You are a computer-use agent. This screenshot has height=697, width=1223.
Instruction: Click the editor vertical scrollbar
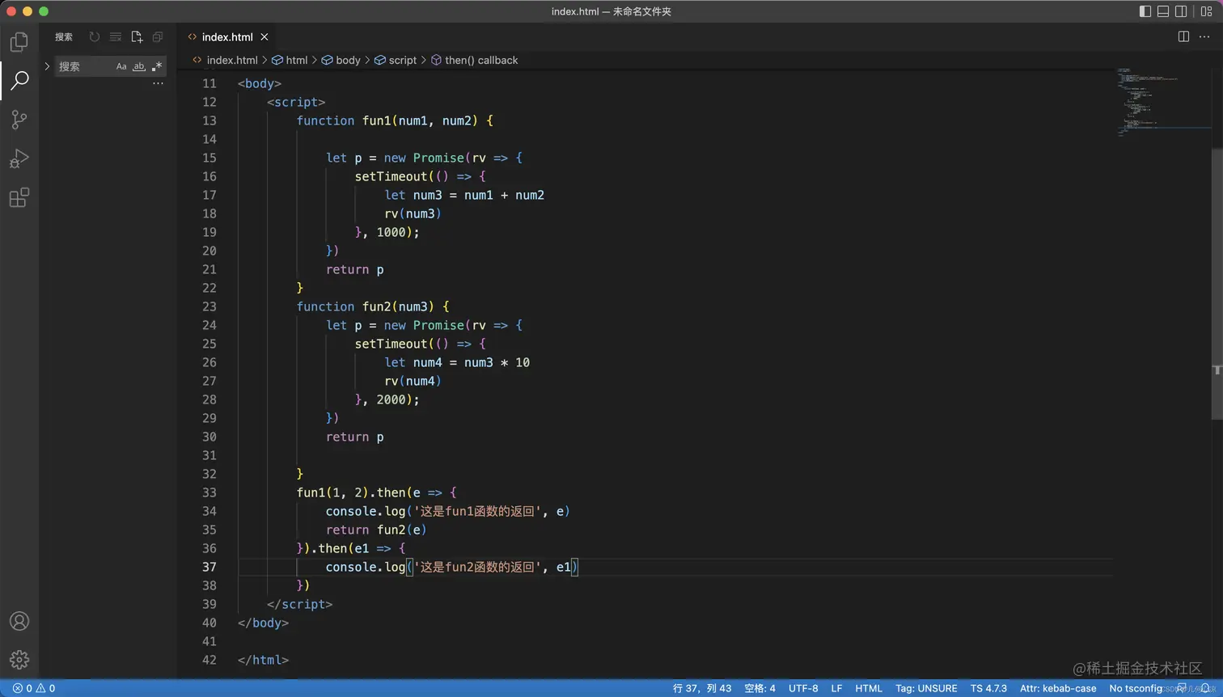(1217, 283)
